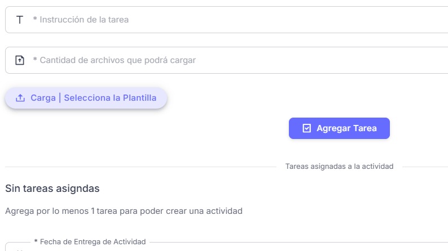Click the divider line left of Tareas asignadas
Viewport: 448px width, 251px height.
(x=141, y=167)
